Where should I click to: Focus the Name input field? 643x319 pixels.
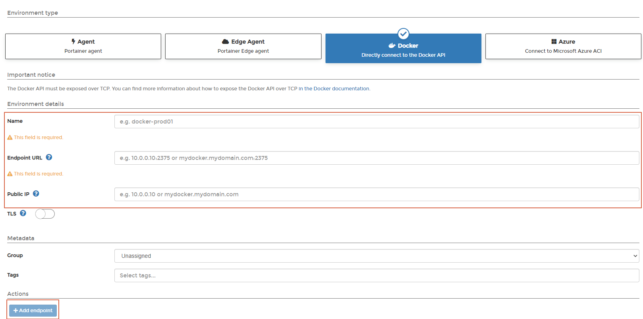pyautogui.click(x=377, y=122)
